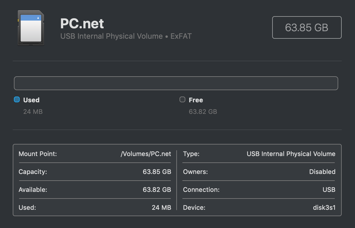Select the PC.net volume name
This screenshot has width=355, height=228.
point(82,23)
